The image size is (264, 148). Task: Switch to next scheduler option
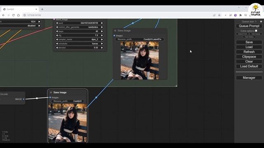102,44
